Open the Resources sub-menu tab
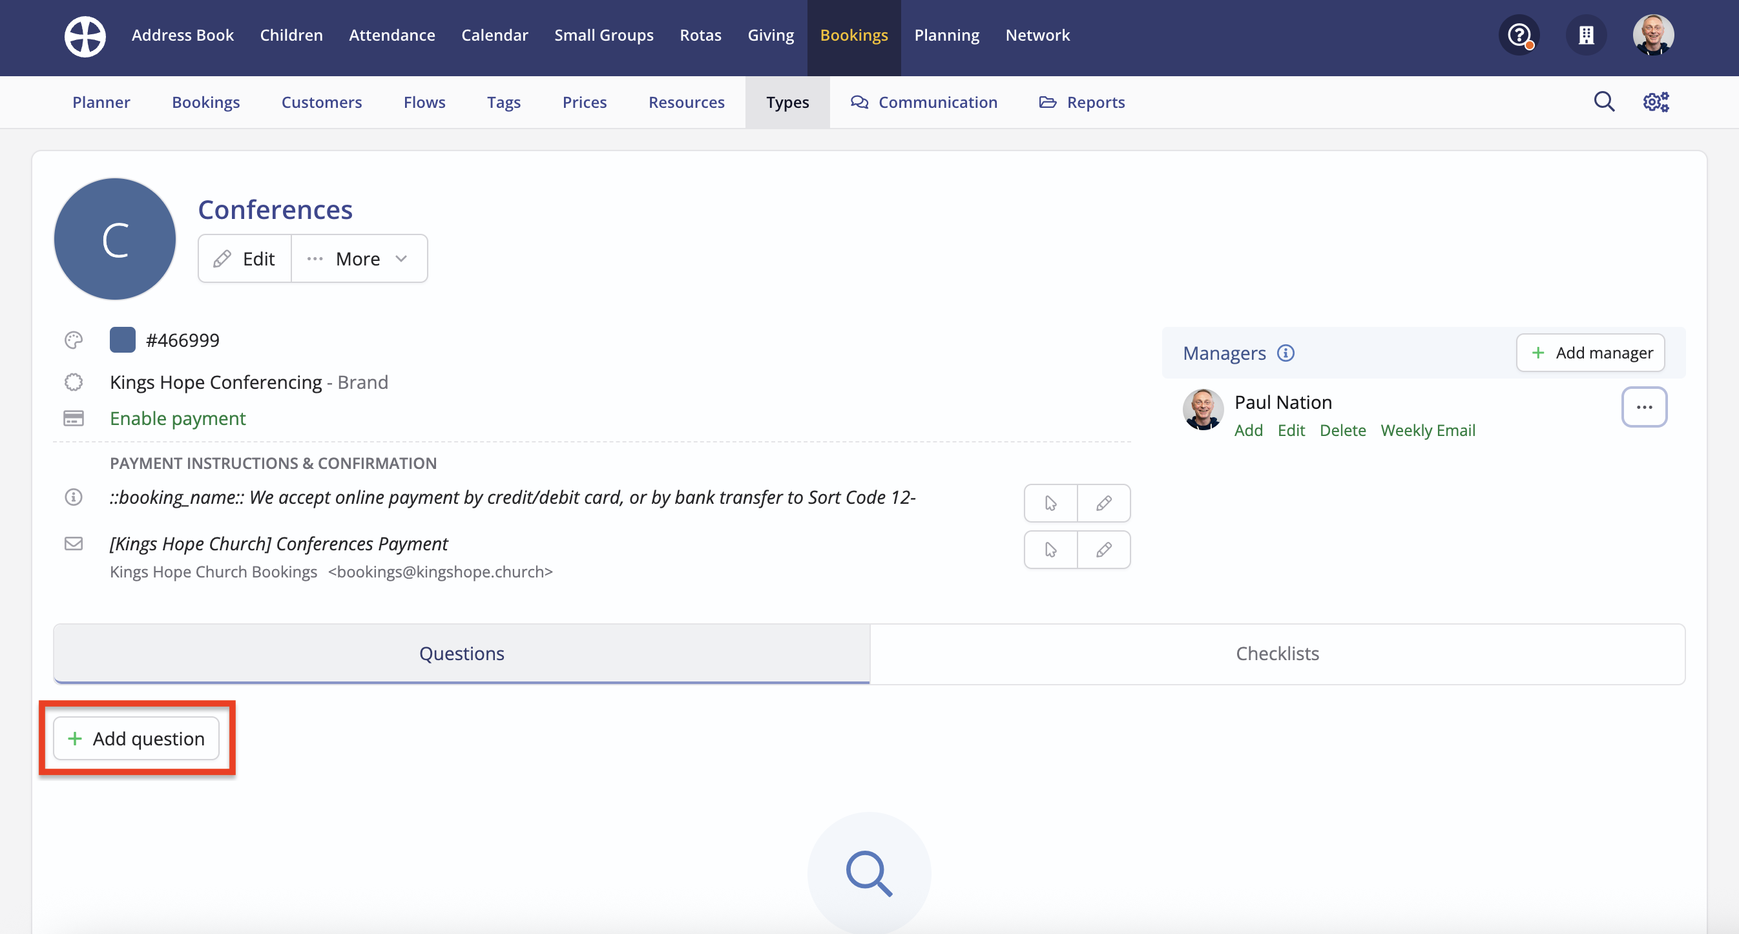Image resolution: width=1739 pixels, height=934 pixels. tap(686, 102)
